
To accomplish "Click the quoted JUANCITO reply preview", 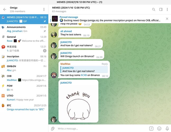I will [84, 69].
